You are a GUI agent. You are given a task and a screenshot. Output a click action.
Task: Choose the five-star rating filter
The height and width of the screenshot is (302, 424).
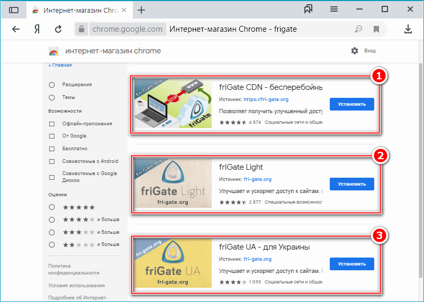52,207
